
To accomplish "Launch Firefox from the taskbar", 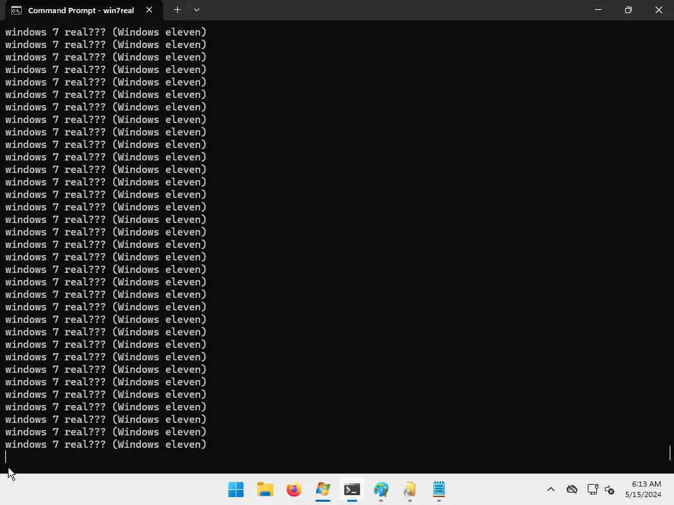I will click(x=294, y=489).
